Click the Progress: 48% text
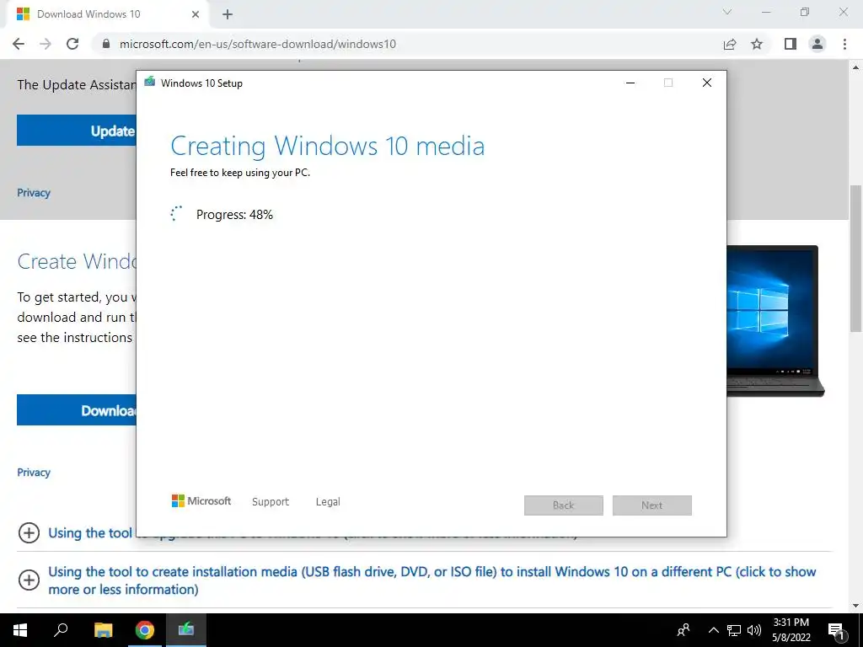The height and width of the screenshot is (647, 863). click(234, 215)
